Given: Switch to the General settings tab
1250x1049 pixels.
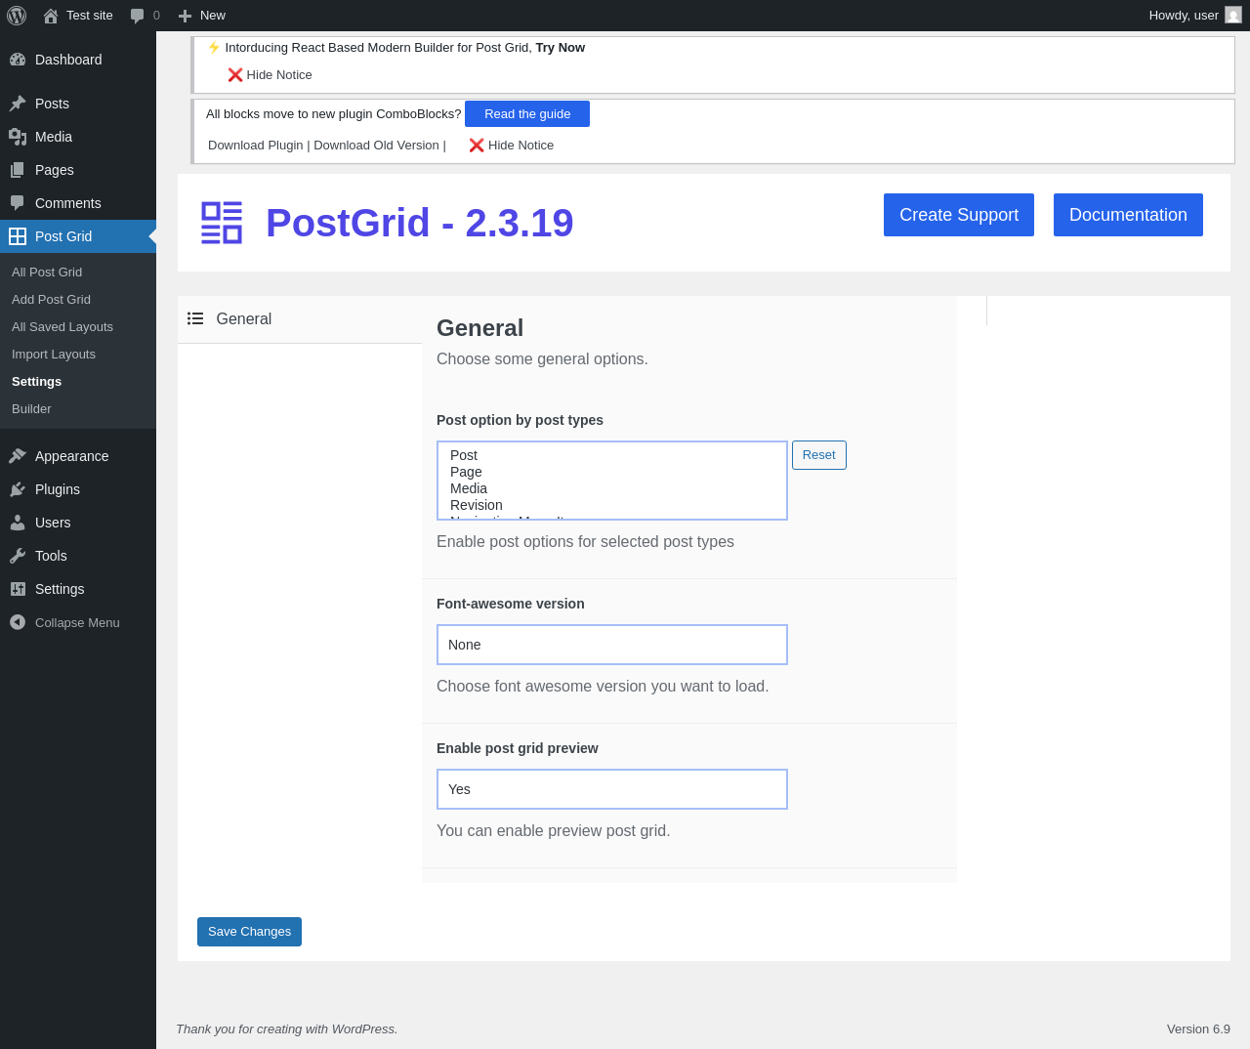Looking at the screenshot, I should [x=300, y=319].
